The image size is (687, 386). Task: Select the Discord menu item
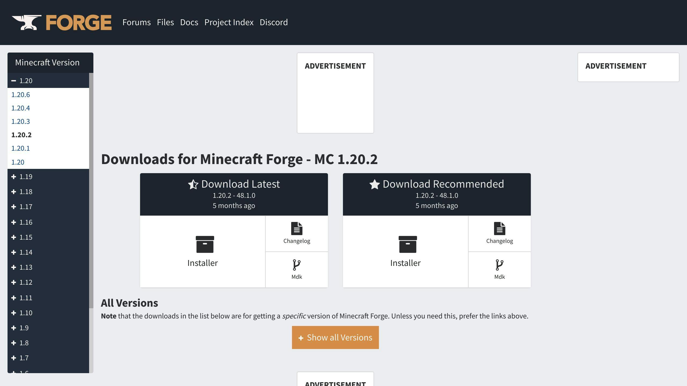[274, 22]
